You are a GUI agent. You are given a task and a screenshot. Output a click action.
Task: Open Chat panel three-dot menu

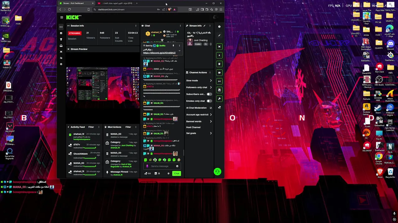180,26
